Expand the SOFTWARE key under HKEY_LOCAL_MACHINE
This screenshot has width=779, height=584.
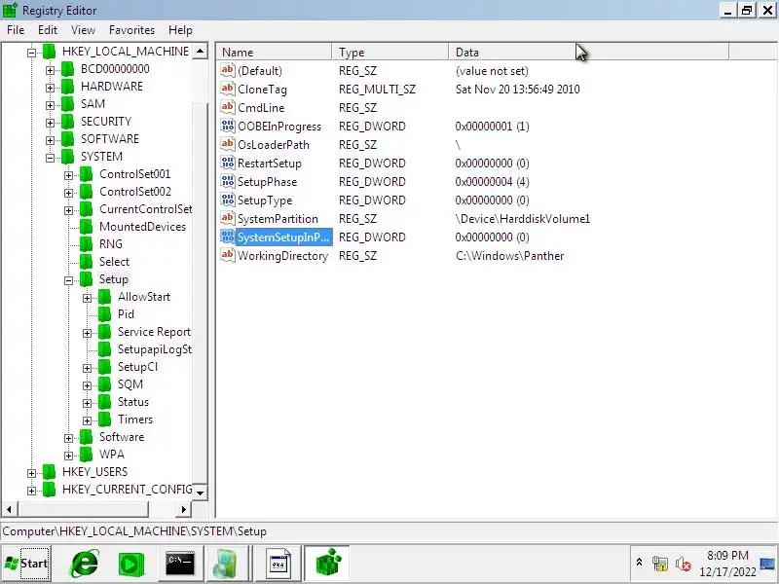[51, 140]
